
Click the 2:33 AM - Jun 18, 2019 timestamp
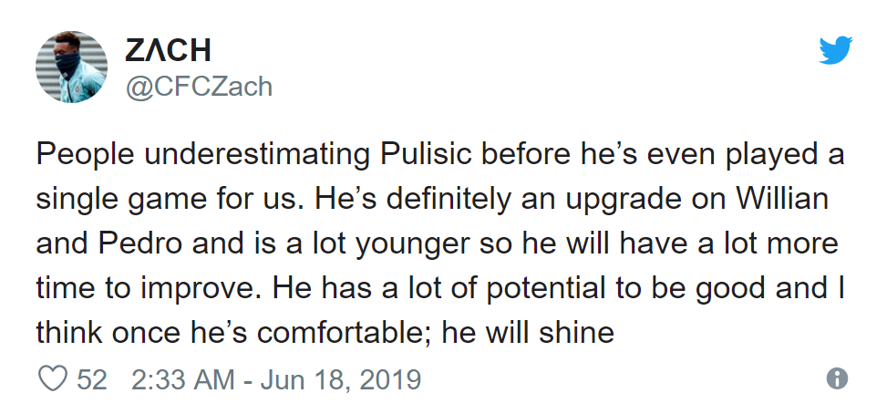coord(275,379)
